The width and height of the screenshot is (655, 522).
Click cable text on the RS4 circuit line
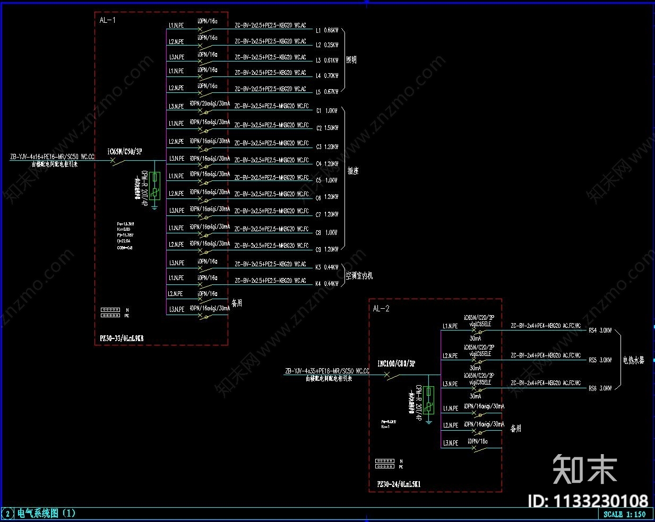tap(546, 326)
